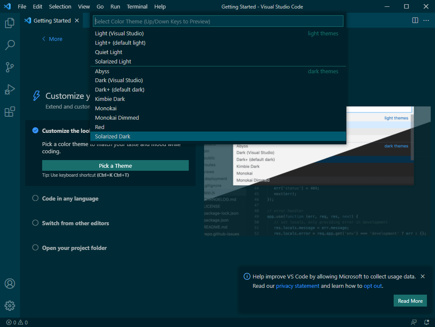Choose the Solarized Dark theme

[x=218, y=136]
